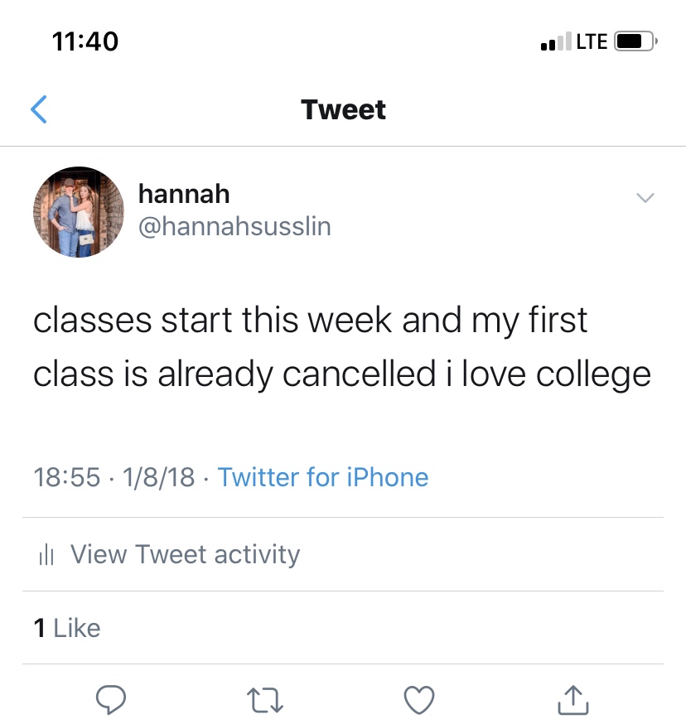The height and width of the screenshot is (724, 686).
Task: Expand tweet options chevron next to hannah
Action: coord(645,198)
